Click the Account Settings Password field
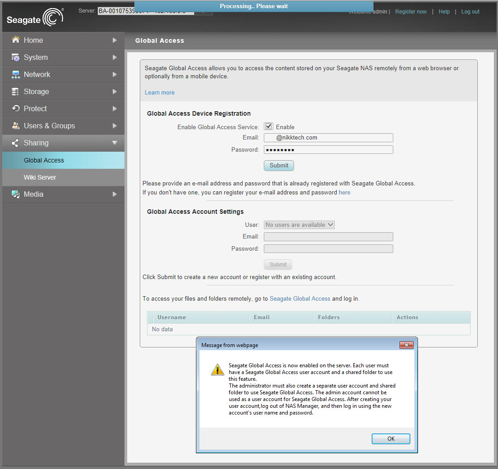The width and height of the screenshot is (498, 469). point(329,248)
